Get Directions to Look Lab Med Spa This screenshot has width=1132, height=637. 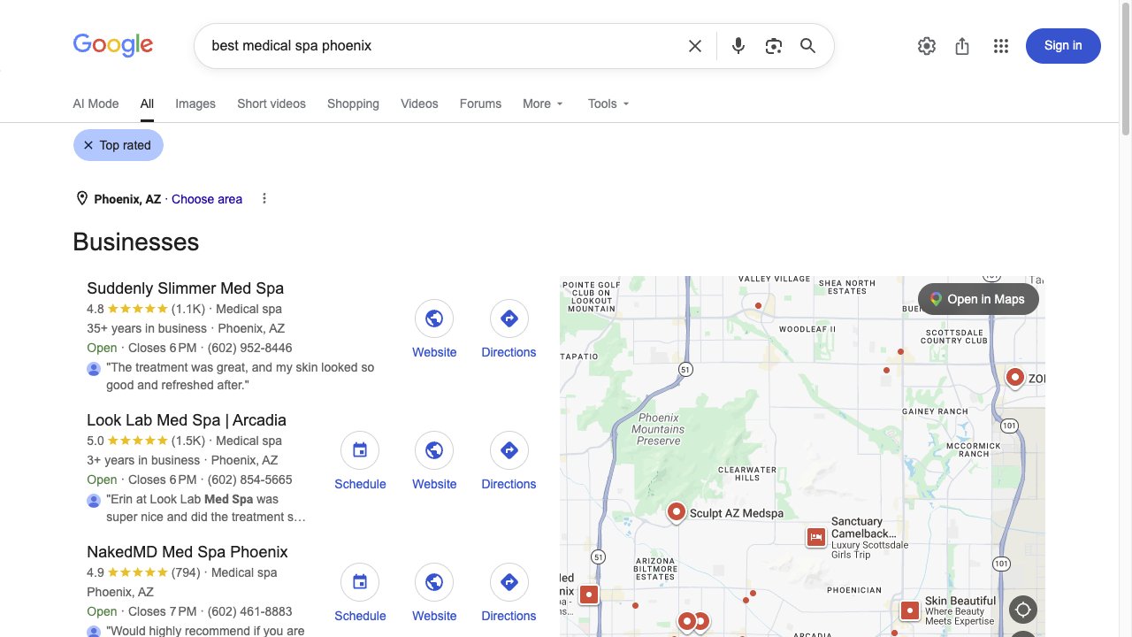(x=509, y=461)
